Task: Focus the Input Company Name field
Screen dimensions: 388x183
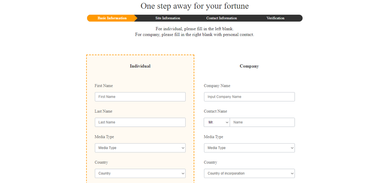Action: [x=249, y=97]
